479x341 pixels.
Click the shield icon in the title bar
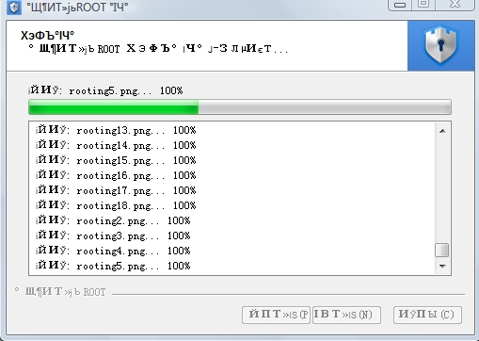pos(14,7)
